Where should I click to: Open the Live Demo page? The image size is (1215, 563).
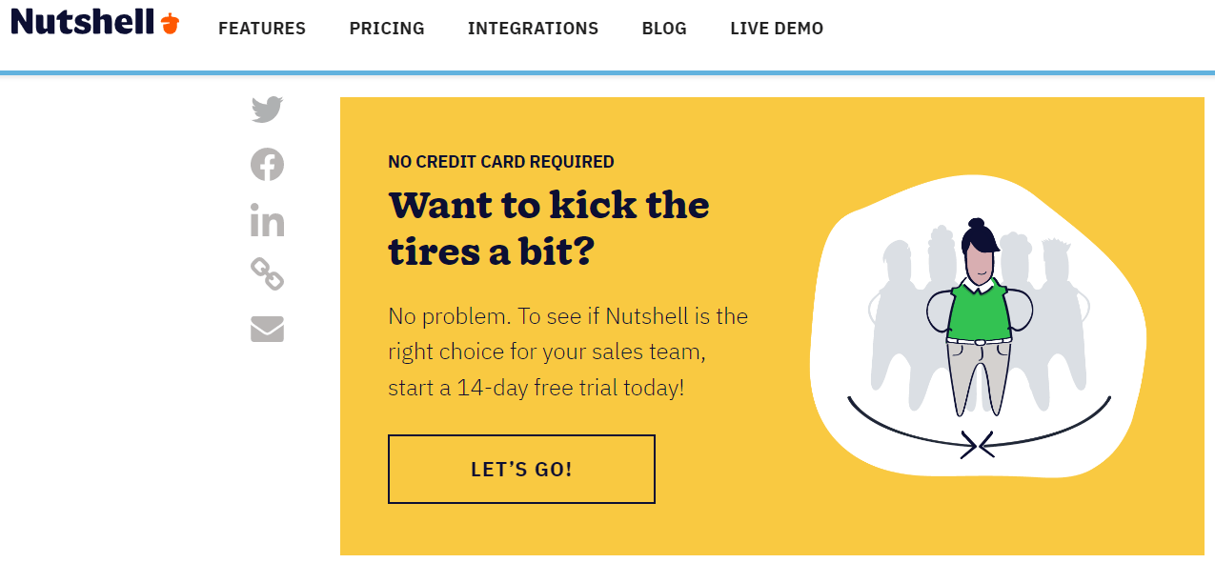click(777, 29)
